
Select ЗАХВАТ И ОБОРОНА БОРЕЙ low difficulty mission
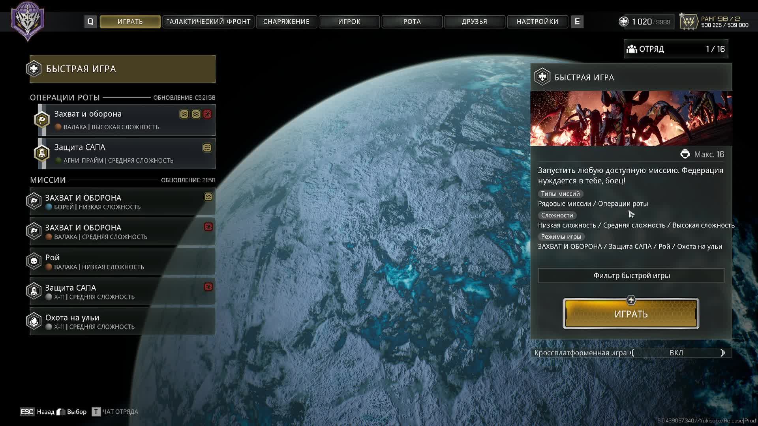coord(122,202)
